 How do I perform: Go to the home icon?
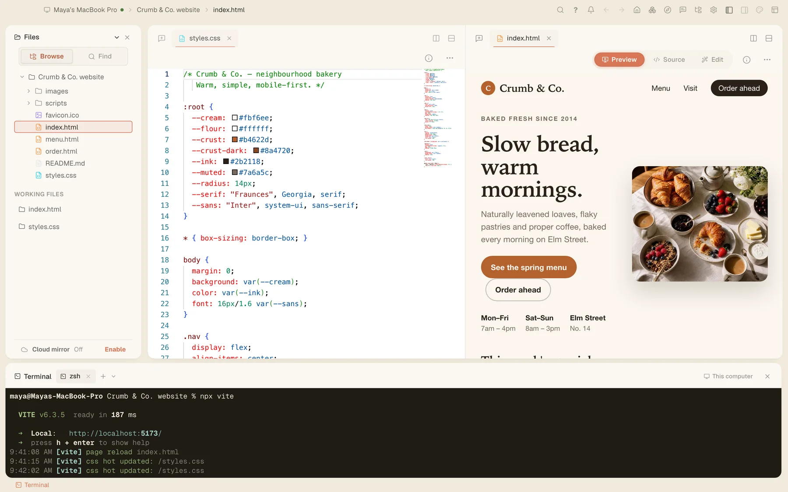coord(637,10)
